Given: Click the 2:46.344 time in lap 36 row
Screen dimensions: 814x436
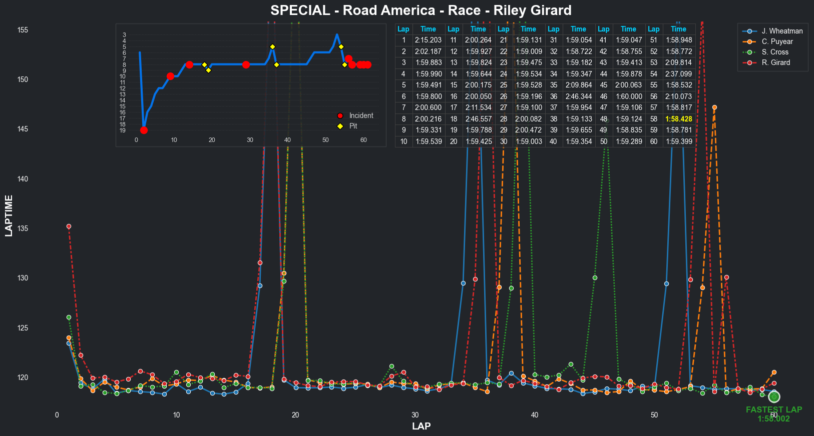Looking at the screenshot, I should tap(578, 96).
